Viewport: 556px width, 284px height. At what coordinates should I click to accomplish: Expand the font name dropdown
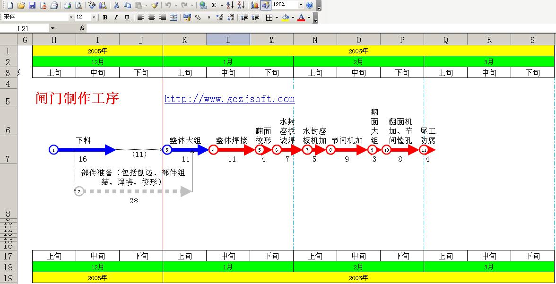click(x=71, y=17)
